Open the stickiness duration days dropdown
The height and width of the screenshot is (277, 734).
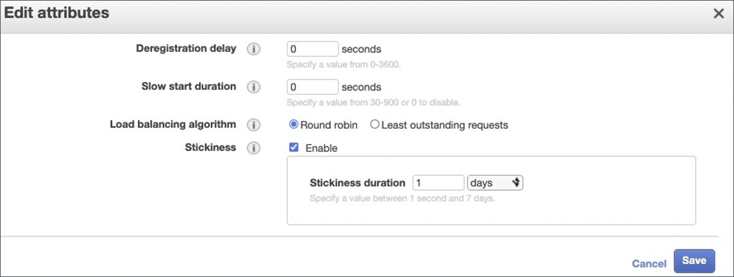click(495, 182)
